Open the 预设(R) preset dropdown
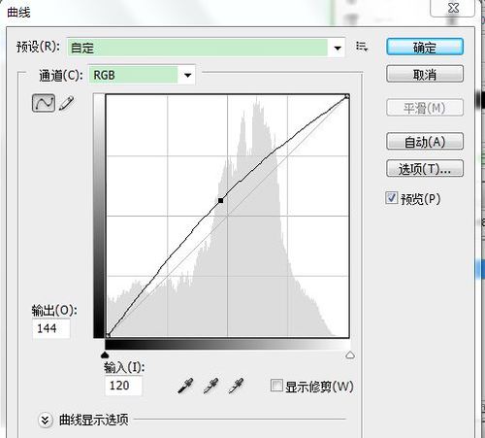This screenshot has height=438, width=485. (x=206, y=48)
